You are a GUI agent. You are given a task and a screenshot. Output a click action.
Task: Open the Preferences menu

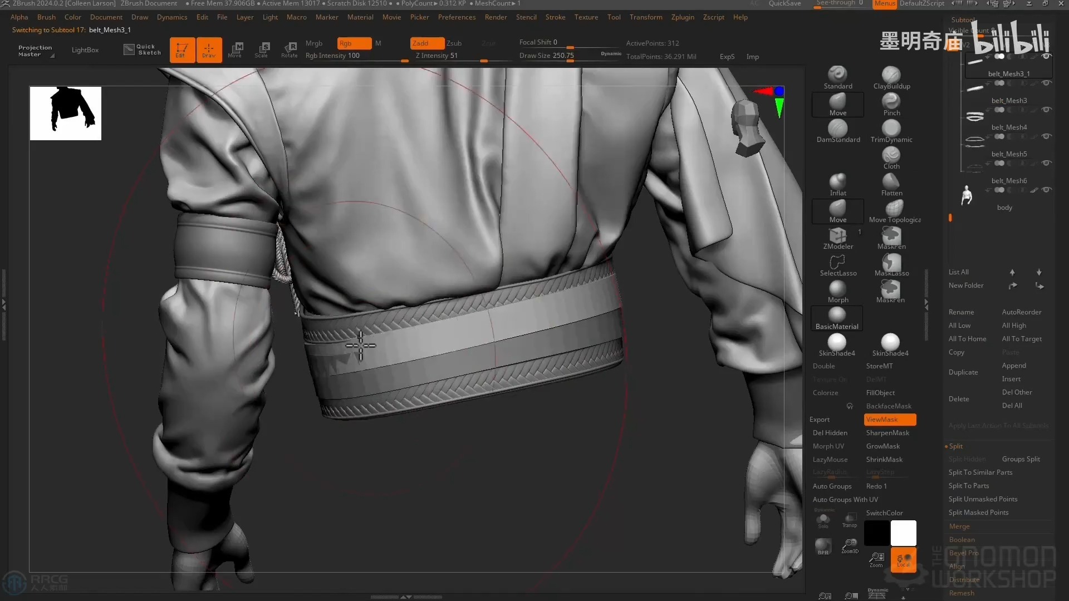[457, 17]
